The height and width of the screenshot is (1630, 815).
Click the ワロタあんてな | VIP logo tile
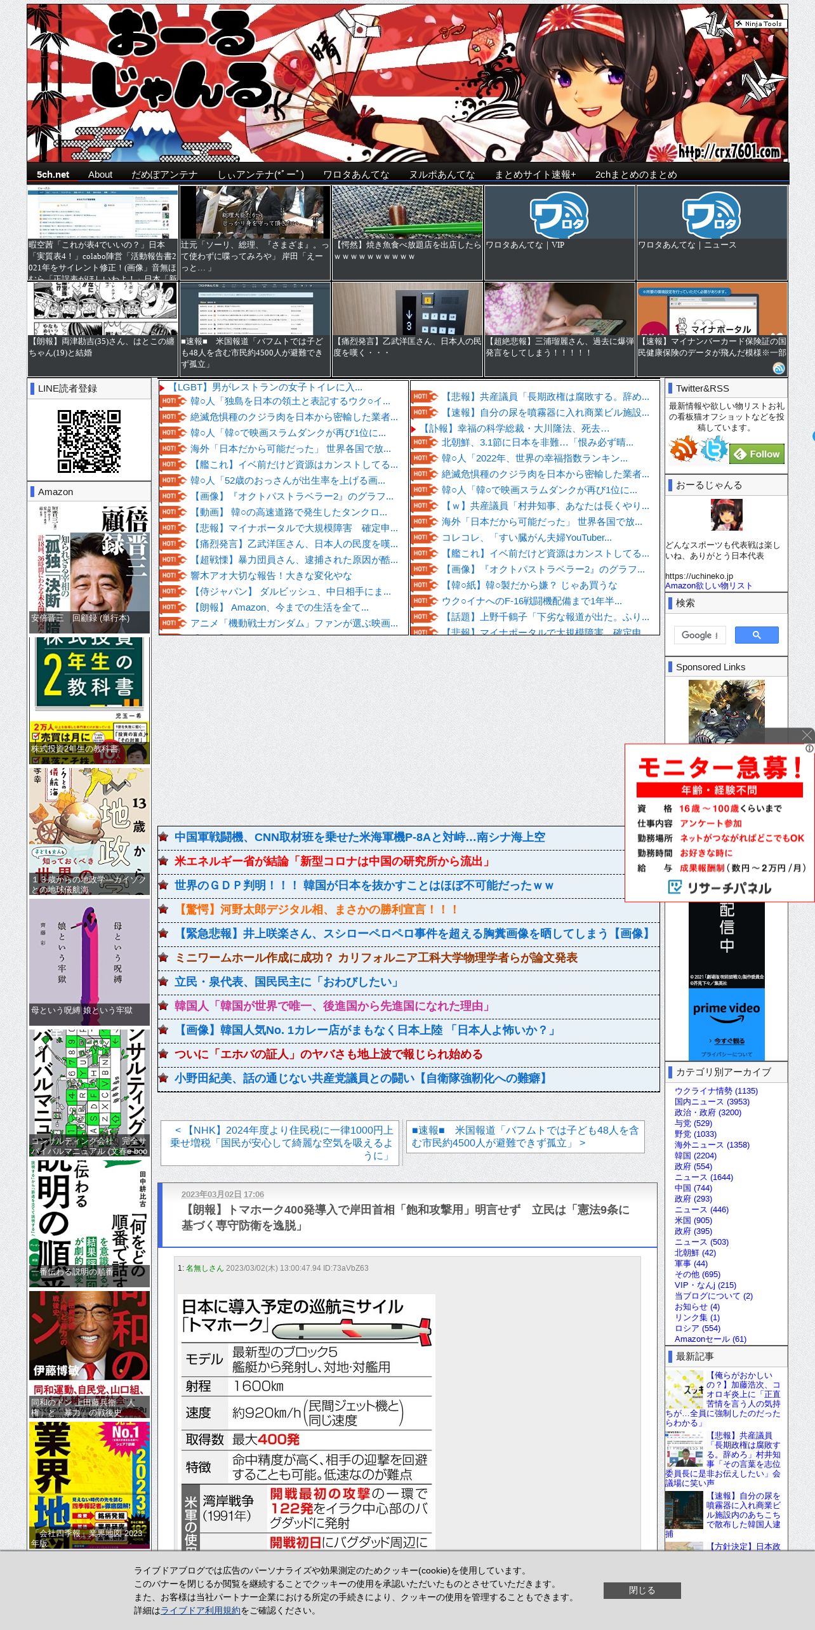tap(559, 232)
